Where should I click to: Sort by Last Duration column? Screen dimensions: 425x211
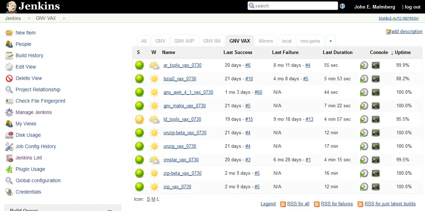337,53
